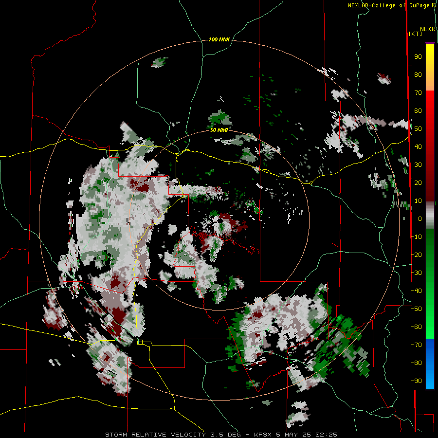Click the -80 value on velocity scale
The width and height of the screenshot is (438, 438).
tap(416, 363)
